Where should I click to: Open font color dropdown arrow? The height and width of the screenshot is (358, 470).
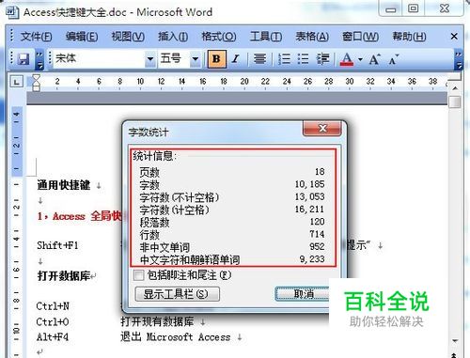click(360, 59)
